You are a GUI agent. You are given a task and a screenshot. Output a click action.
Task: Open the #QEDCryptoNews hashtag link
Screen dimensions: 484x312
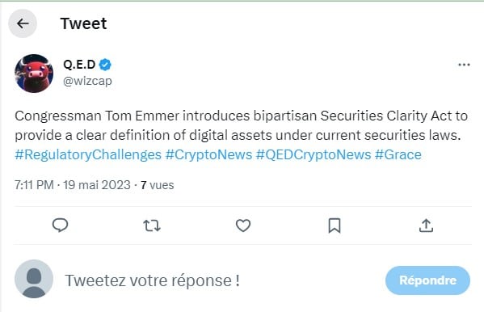point(314,154)
